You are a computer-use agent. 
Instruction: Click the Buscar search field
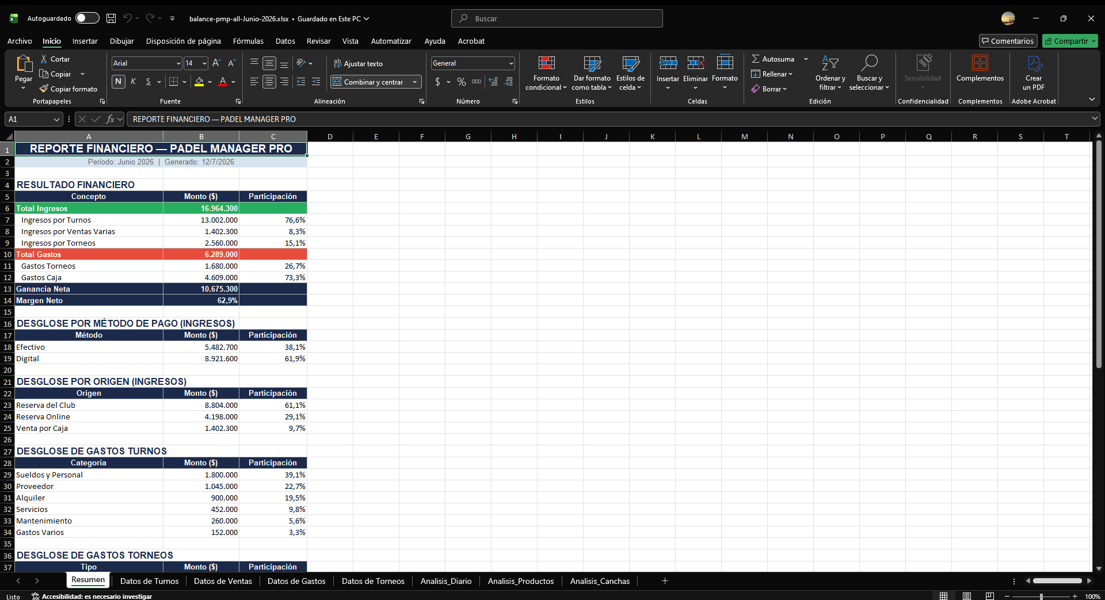tap(557, 18)
